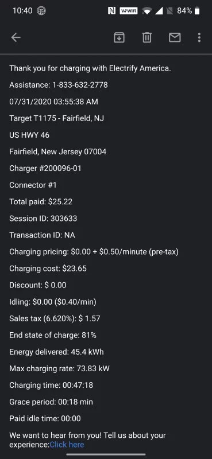Viewport: 212px width, 459px height.
Task: Tap the battery icon in status bar
Action: click(x=197, y=11)
